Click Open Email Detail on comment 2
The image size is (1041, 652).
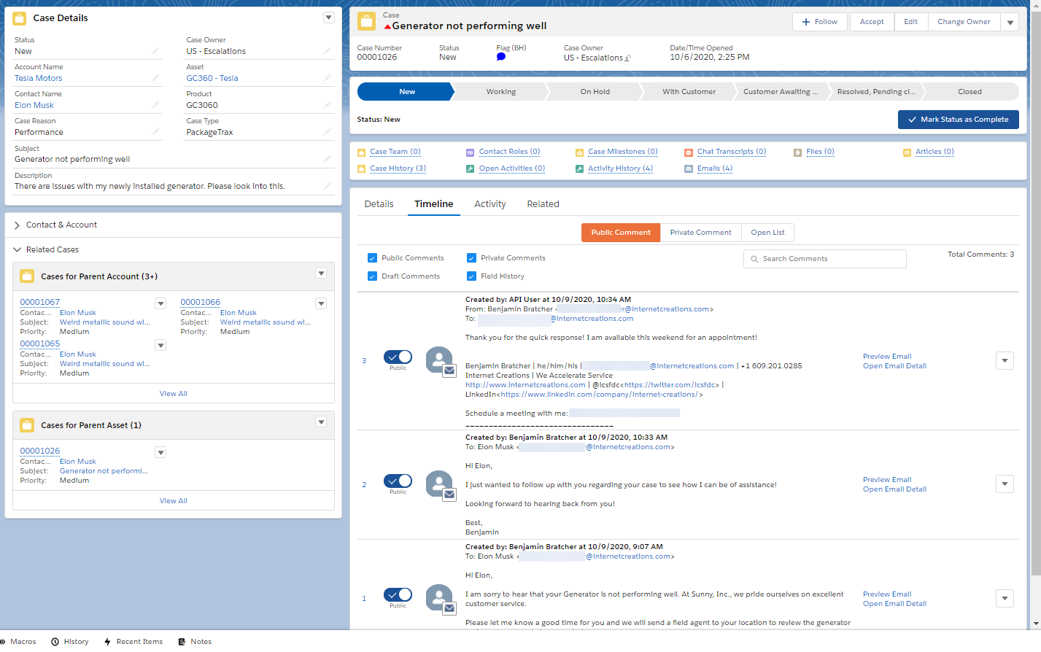pyautogui.click(x=894, y=489)
